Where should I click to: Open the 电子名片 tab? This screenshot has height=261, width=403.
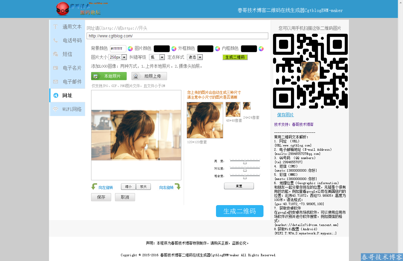(67, 68)
